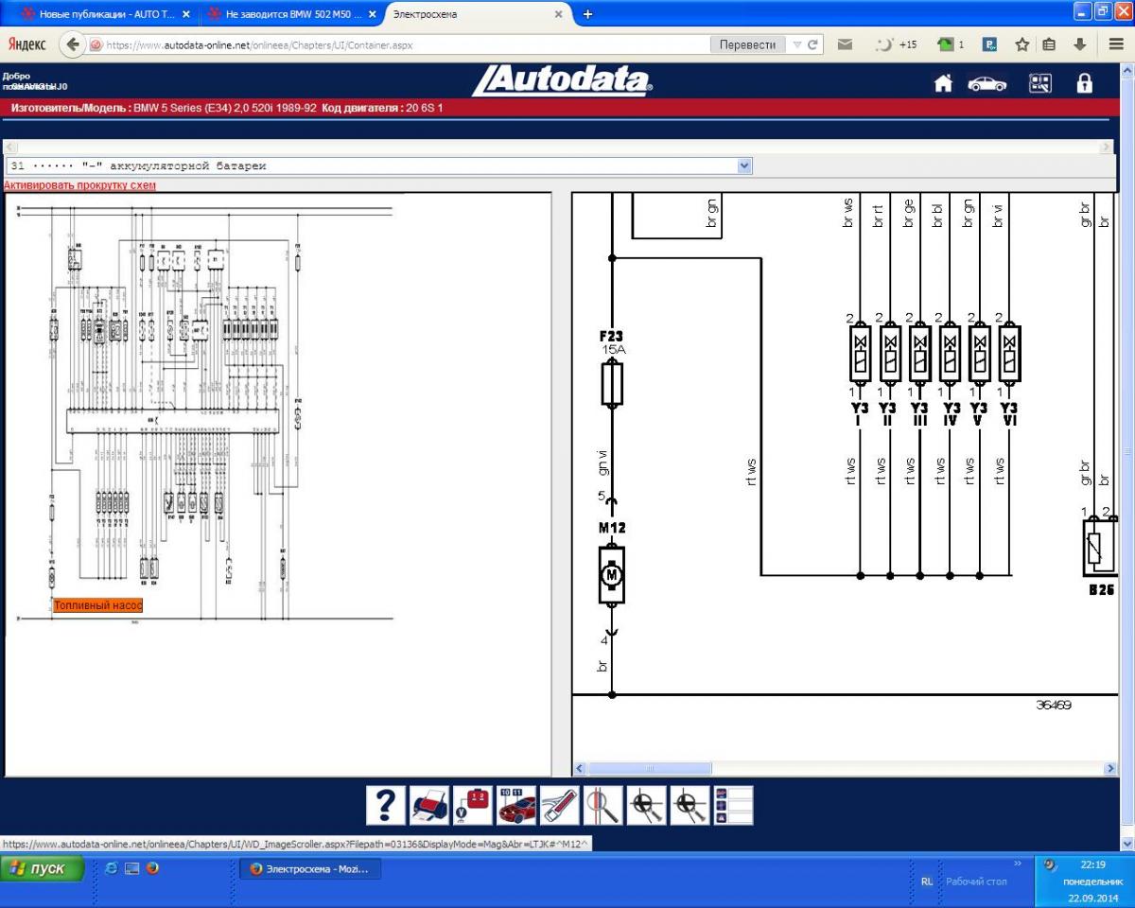This screenshot has height=908, width=1135.
Task: Click the Топливный насос highlighted label
Action: click(x=97, y=605)
